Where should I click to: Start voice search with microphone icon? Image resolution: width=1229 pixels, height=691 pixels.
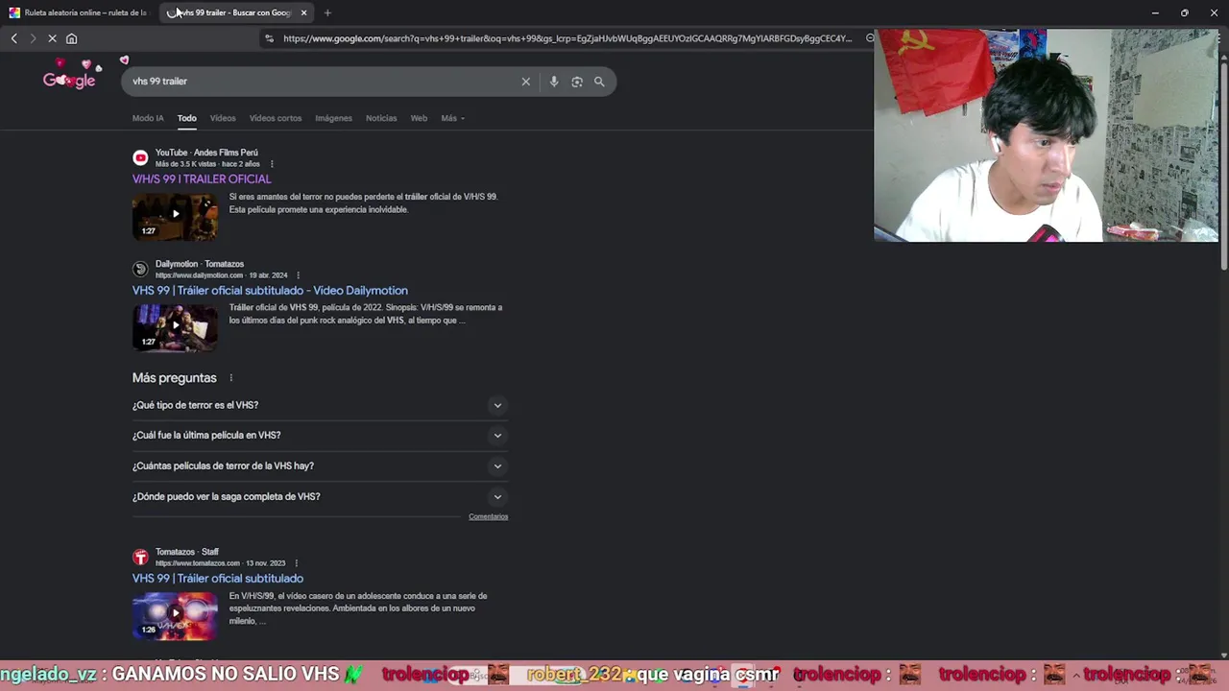point(554,82)
